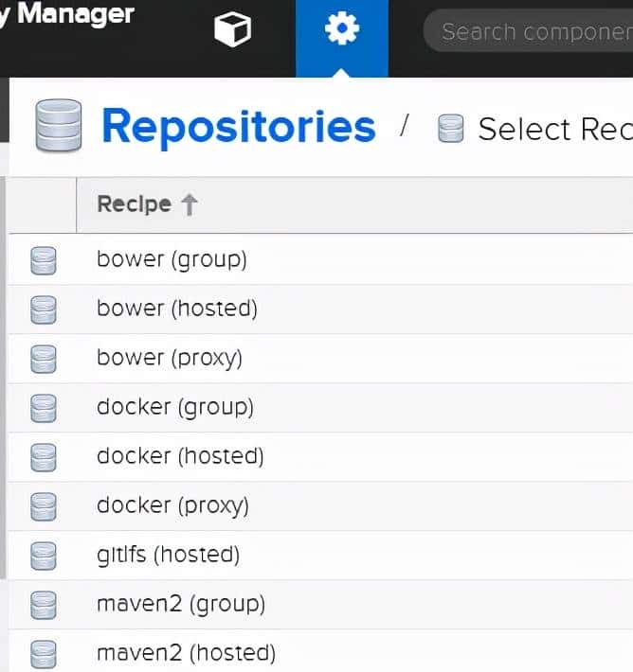633x672 pixels.
Task: Open the administration gear icon
Action: click(341, 30)
